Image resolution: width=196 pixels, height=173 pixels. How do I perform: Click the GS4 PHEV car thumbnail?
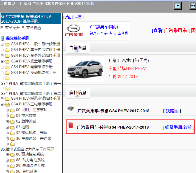pos(85,69)
